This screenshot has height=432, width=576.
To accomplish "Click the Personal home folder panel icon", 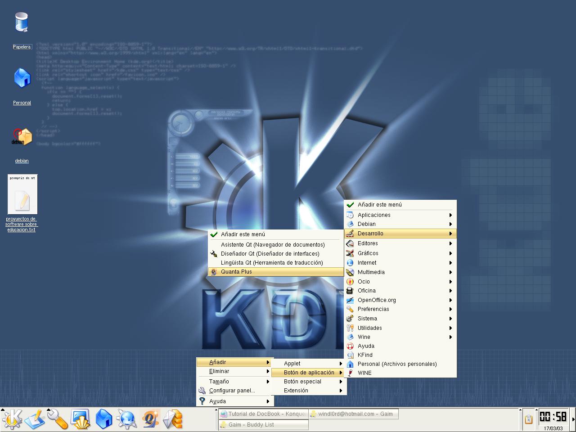I will [103, 419].
